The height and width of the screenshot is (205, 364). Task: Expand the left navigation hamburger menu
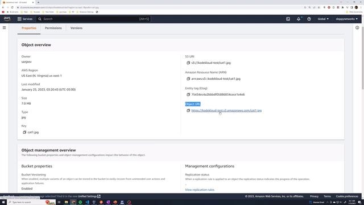click(x=4, y=28)
